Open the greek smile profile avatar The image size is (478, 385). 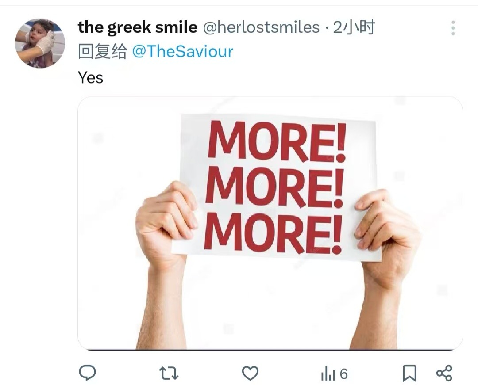[40, 43]
